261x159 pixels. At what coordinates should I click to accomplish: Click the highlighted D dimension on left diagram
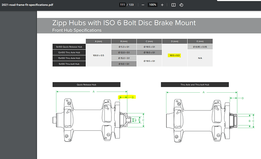tap(127, 97)
